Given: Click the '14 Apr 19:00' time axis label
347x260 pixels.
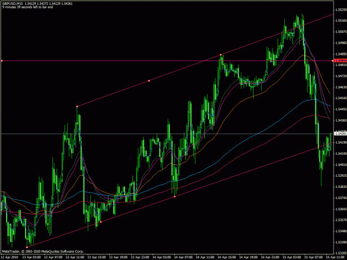Looking at the screenshot, I should 249,257.
